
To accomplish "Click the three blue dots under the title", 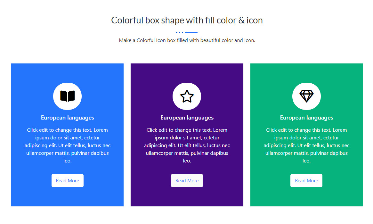I will [x=180, y=32].
